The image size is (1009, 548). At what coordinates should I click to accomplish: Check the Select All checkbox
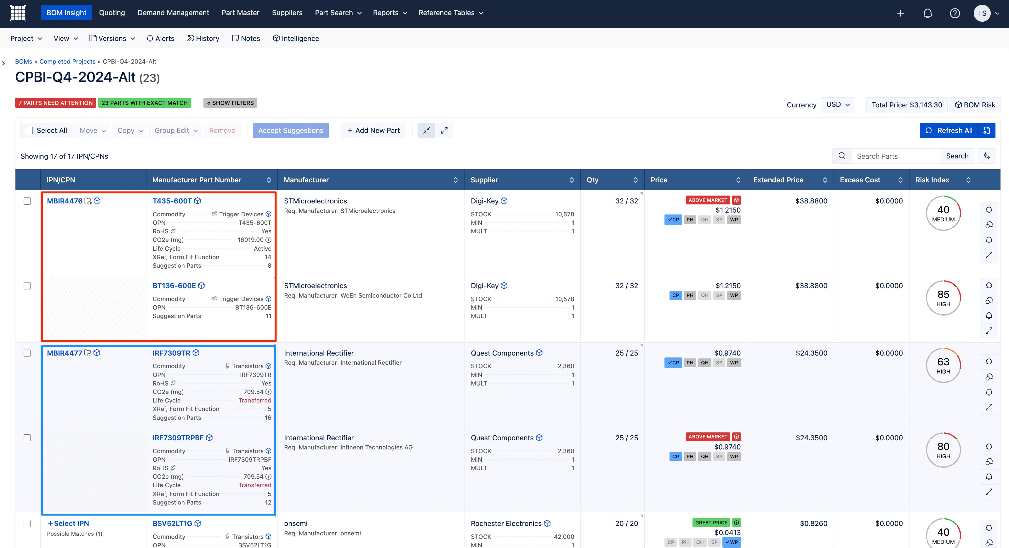(29, 130)
